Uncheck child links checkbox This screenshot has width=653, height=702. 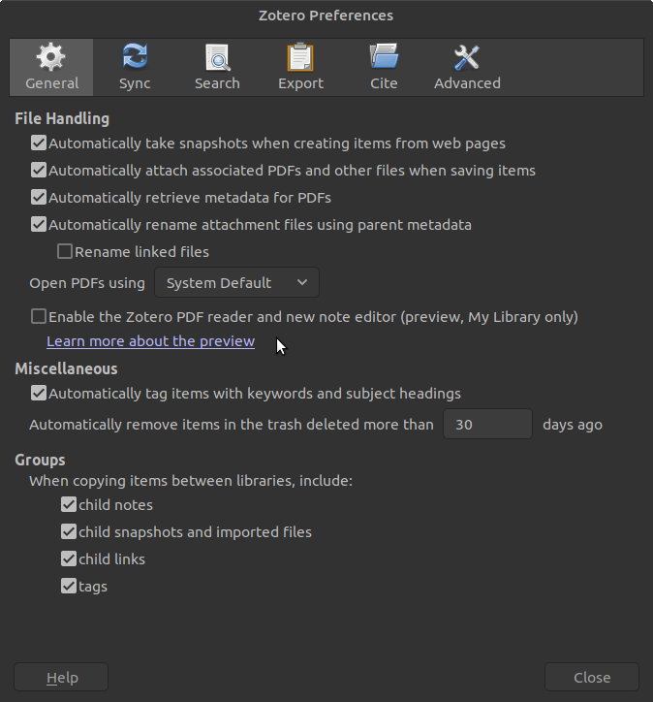point(69,558)
